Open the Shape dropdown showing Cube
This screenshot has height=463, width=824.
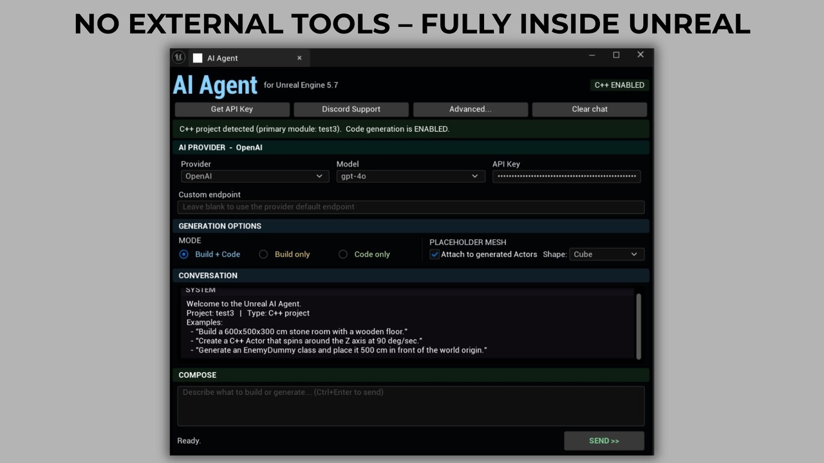[x=606, y=254]
